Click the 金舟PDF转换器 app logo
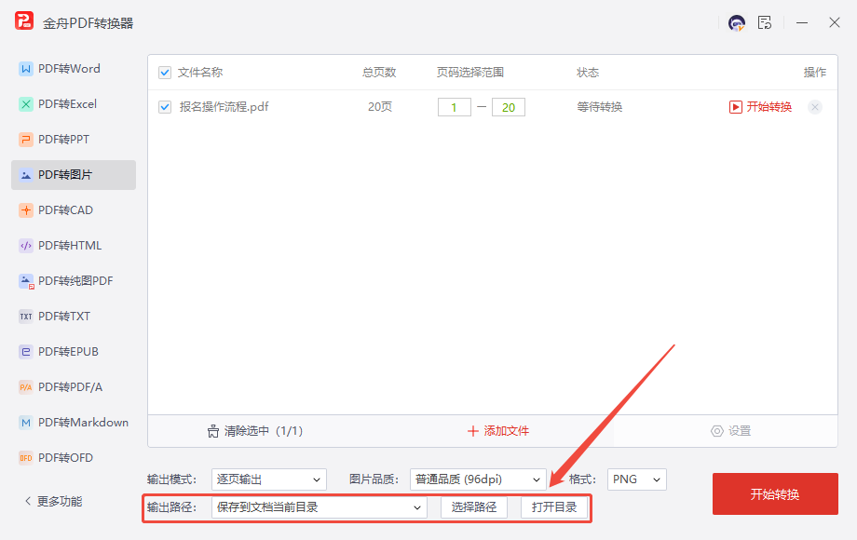Image resolution: width=857 pixels, height=540 pixels. pos(24,21)
